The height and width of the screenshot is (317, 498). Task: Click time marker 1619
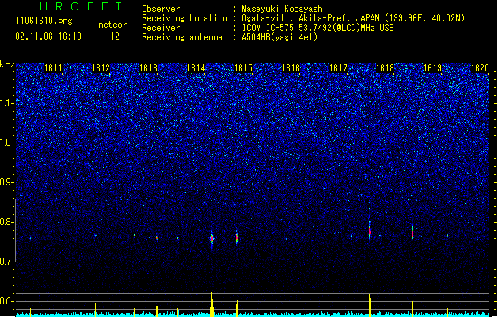[x=432, y=68]
